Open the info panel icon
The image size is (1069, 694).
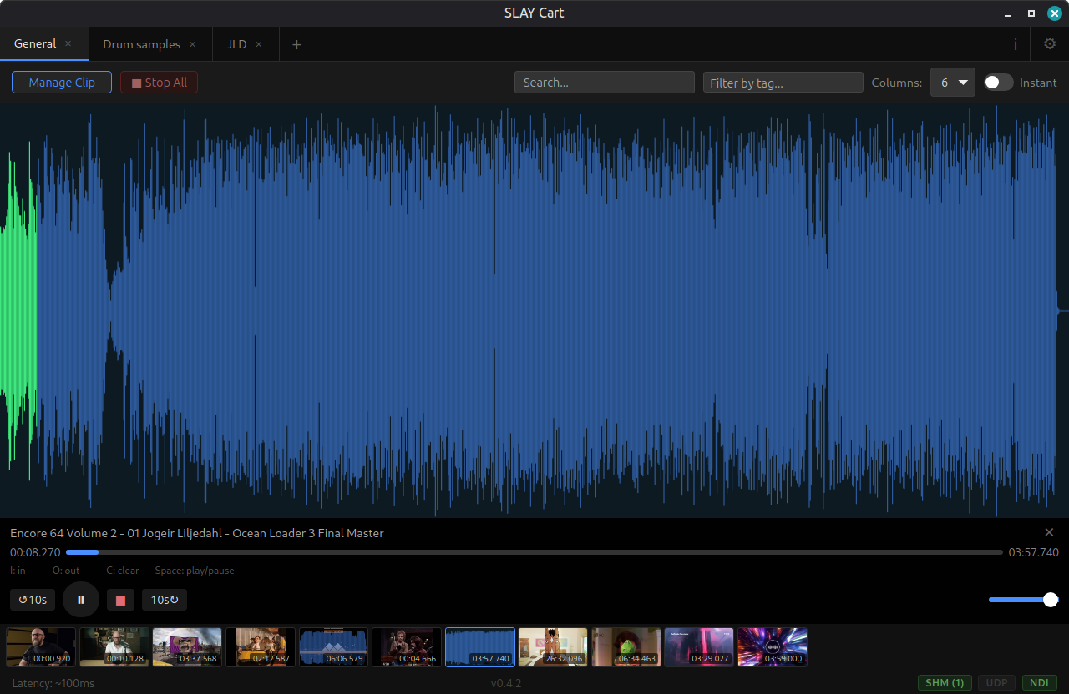pyautogui.click(x=1016, y=44)
